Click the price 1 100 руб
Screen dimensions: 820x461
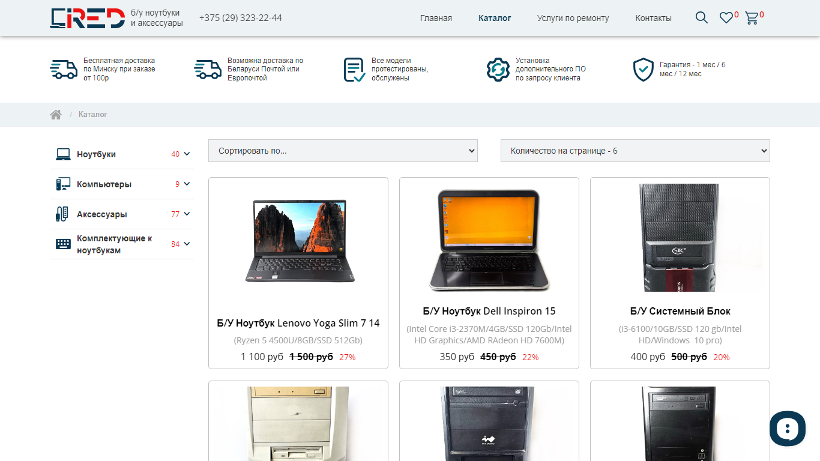[262, 357]
